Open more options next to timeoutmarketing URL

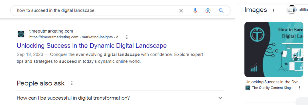point(127,37)
